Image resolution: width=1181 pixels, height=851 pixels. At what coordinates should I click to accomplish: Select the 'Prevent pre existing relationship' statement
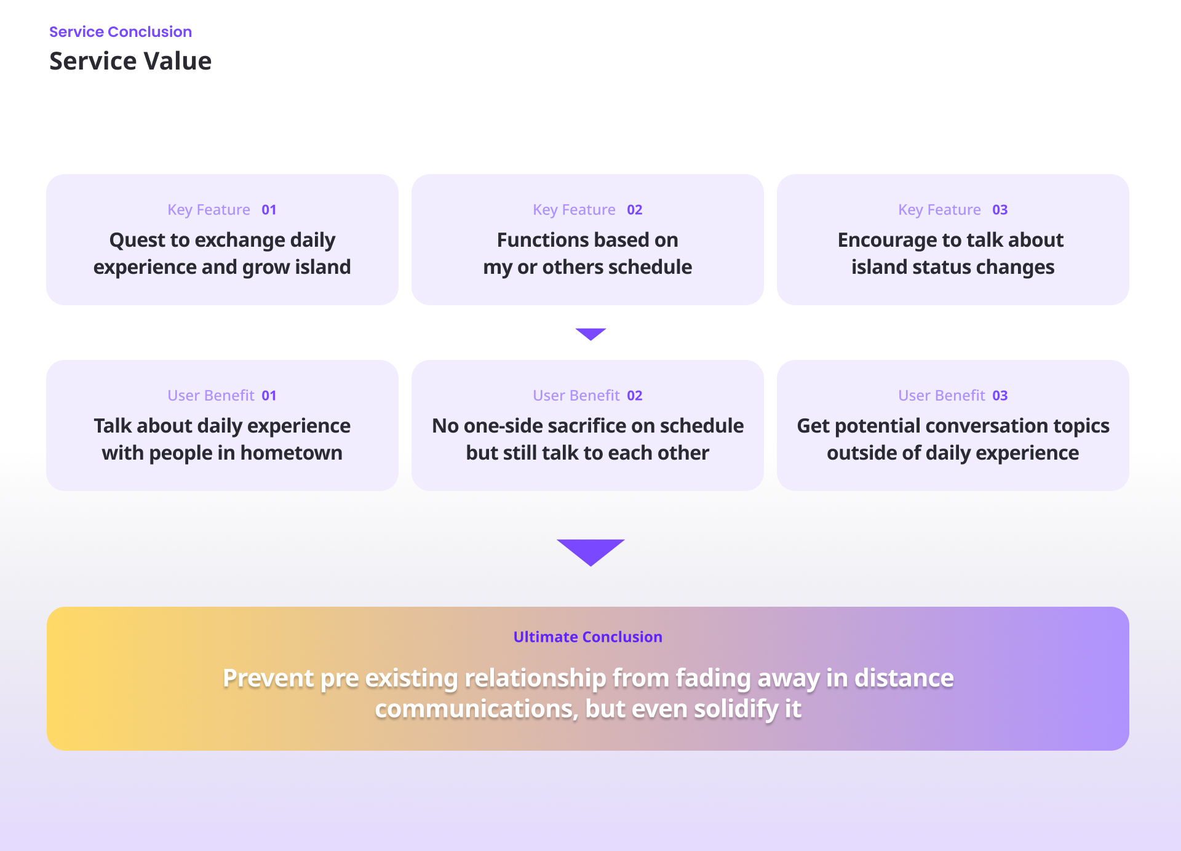click(588, 693)
